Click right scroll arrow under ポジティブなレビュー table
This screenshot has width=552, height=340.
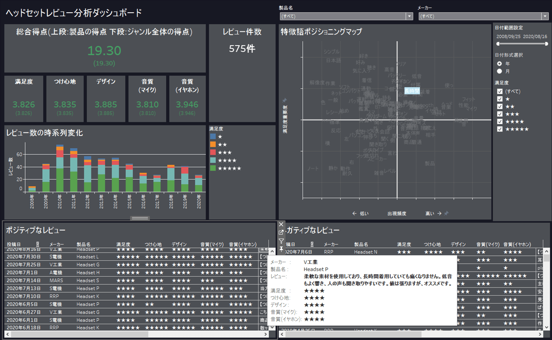click(x=266, y=334)
